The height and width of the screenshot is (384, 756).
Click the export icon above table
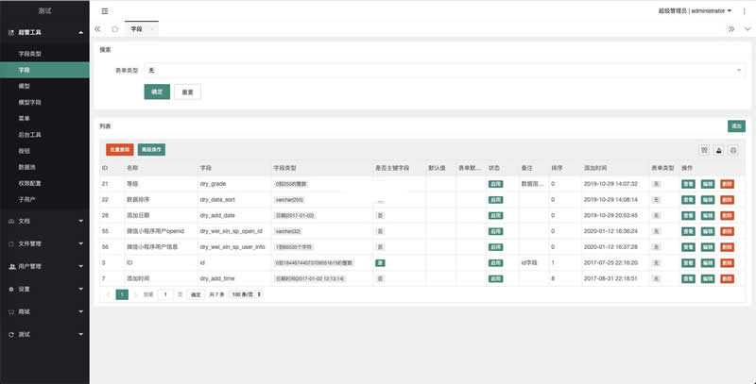[x=718, y=150]
